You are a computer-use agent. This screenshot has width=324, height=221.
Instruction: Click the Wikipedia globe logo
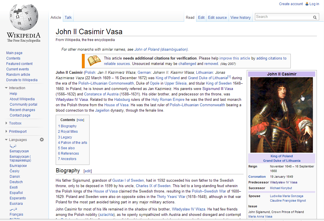tap(24, 18)
